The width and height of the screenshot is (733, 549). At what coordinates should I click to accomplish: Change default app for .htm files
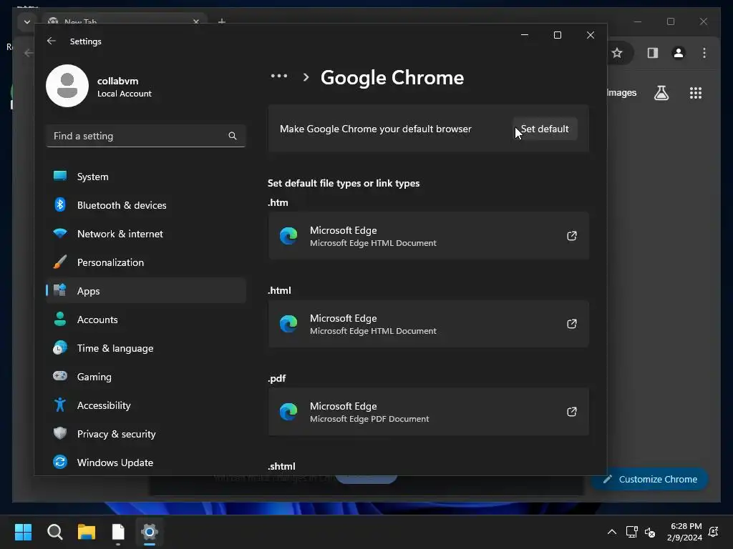pyautogui.click(x=428, y=236)
